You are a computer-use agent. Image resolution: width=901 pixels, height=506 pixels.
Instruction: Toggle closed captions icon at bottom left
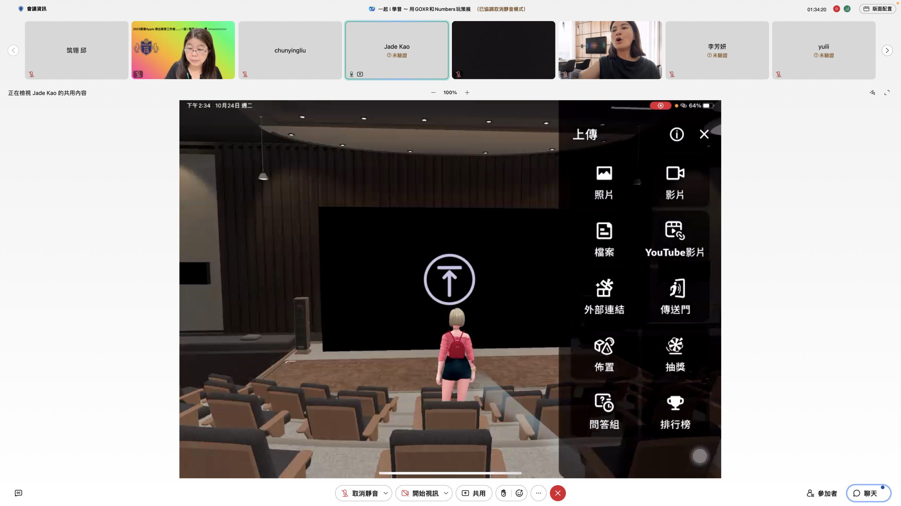(x=19, y=493)
